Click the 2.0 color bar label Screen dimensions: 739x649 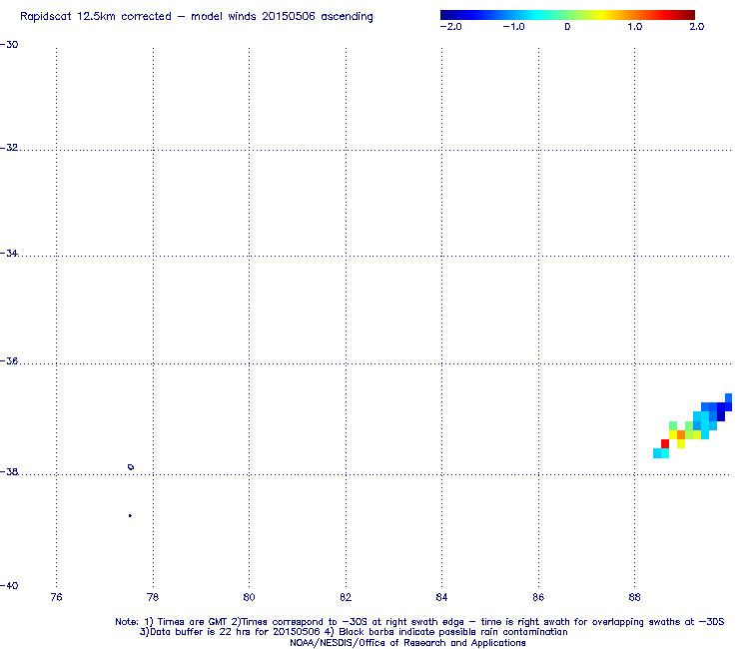click(696, 27)
